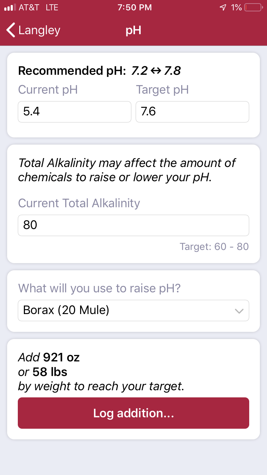Tap the back chevron icon
267x475 pixels.
click(11, 30)
